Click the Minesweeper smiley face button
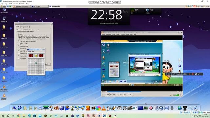210x118 pixels. pos(36,56)
